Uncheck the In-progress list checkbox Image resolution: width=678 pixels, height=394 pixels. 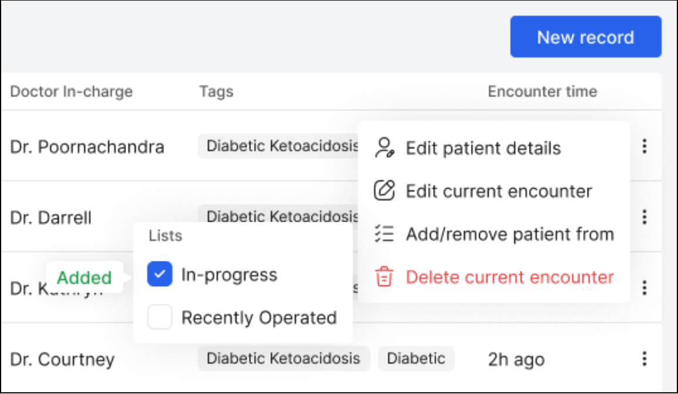tap(160, 274)
